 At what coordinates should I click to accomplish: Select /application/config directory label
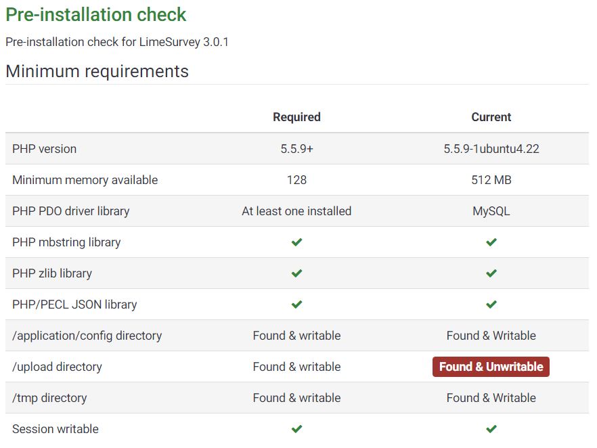pos(87,336)
